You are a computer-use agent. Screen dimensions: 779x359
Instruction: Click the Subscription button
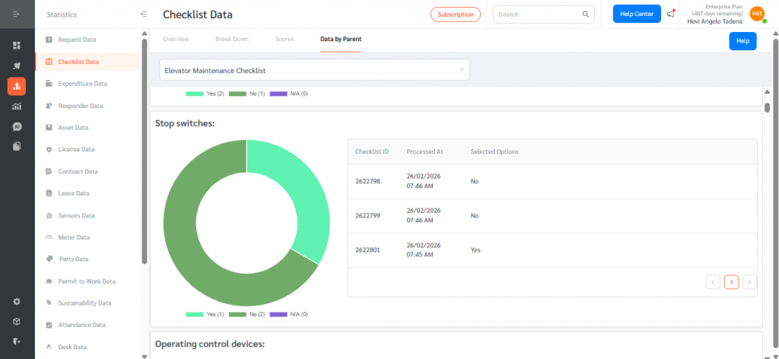pos(456,14)
